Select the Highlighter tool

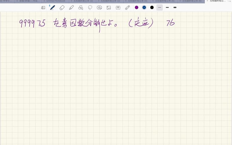pos(71,8)
